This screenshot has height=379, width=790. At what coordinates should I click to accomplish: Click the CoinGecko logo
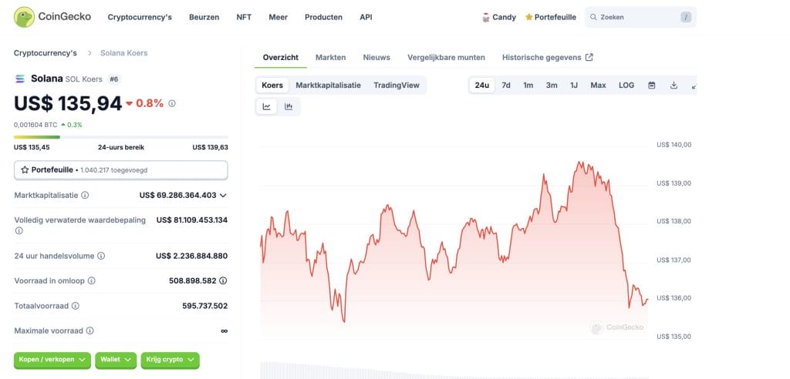coord(52,17)
